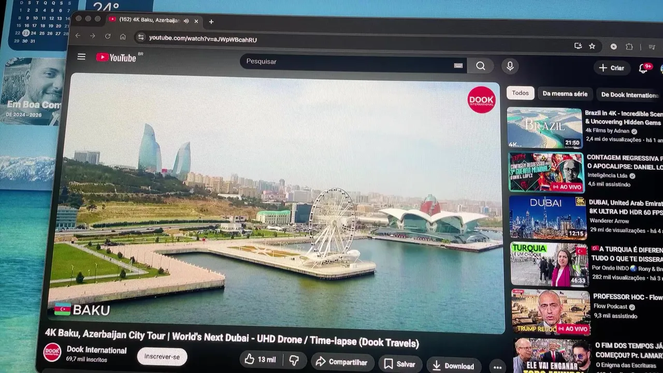The width and height of the screenshot is (663, 373).
Task: Open Contagem Regressiva live thumbnail
Action: 546,173
